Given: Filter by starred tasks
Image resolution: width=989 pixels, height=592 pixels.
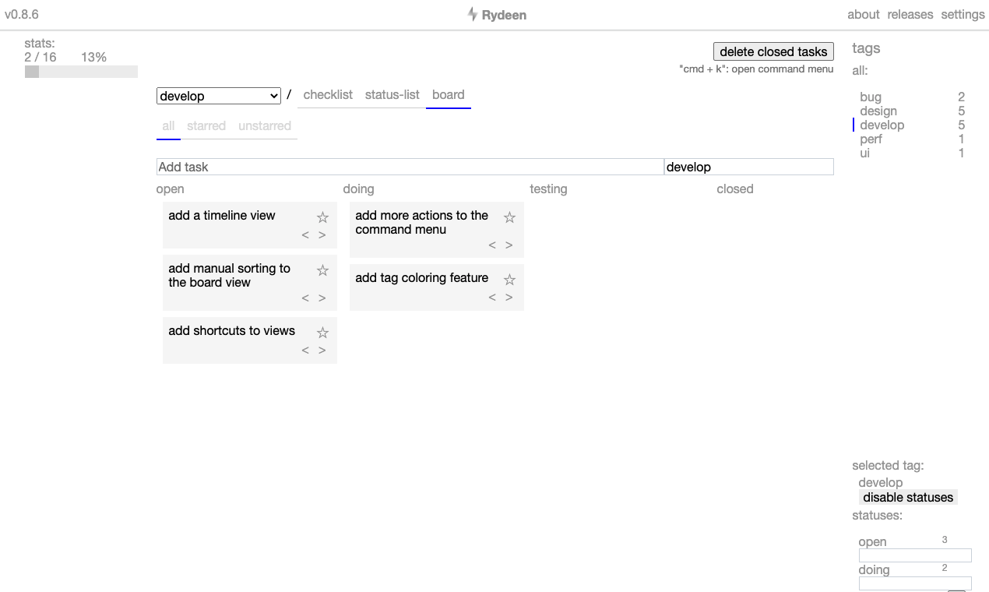Looking at the screenshot, I should [206, 126].
